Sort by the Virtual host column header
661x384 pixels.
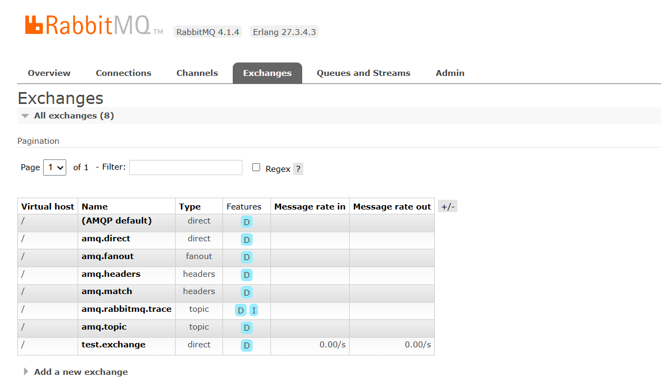click(47, 206)
